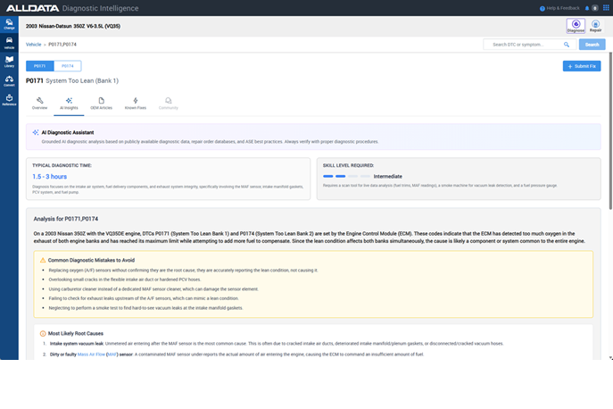The height and width of the screenshot is (409, 613).
Task: Open Help & Feedback
Action: tap(559, 8)
